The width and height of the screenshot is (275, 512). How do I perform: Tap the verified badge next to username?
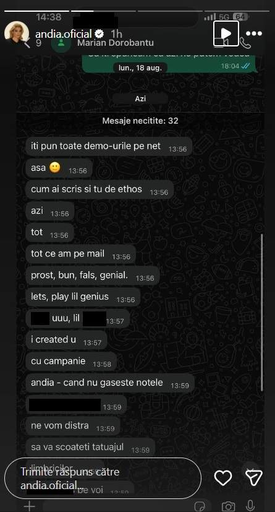pyautogui.click(x=99, y=33)
